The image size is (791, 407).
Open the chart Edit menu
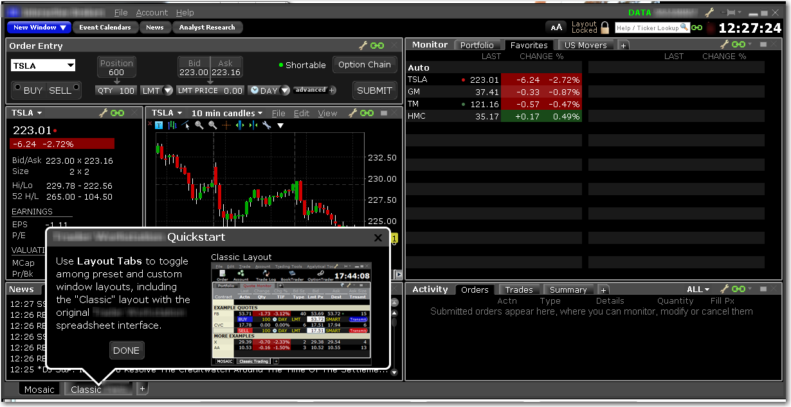[x=302, y=113]
